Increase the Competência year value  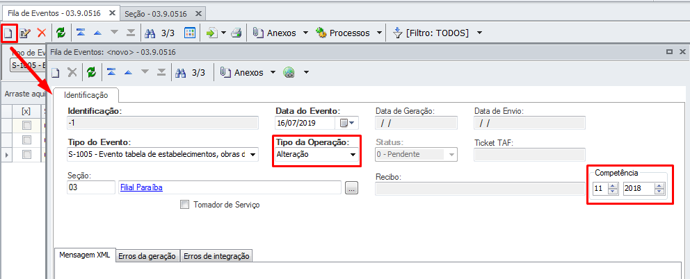tap(659, 186)
